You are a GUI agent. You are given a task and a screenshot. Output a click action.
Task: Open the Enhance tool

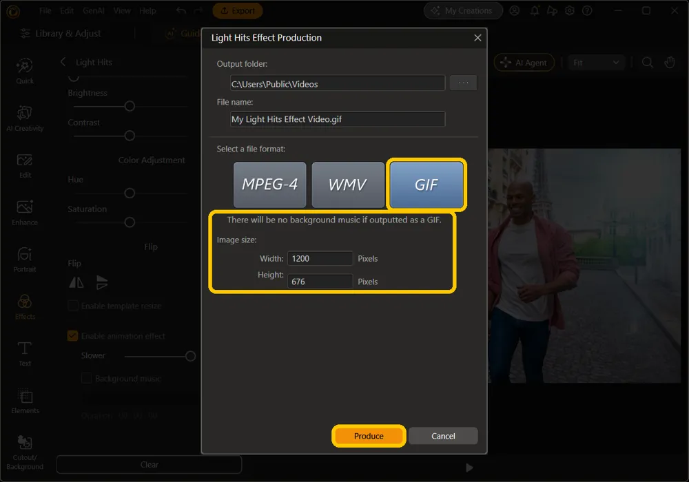[25, 213]
